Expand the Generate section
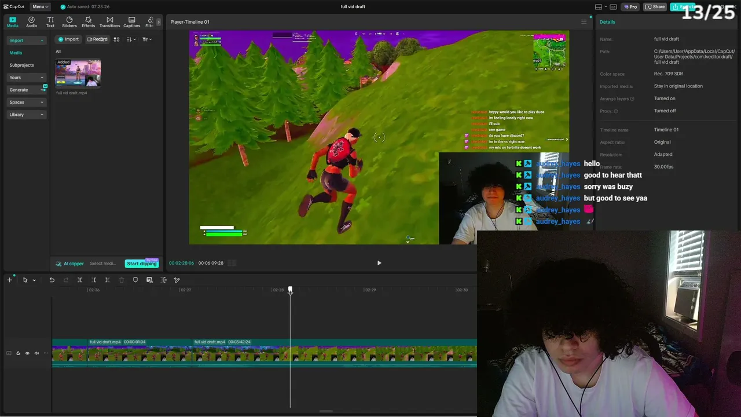 [x=26, y=90]
